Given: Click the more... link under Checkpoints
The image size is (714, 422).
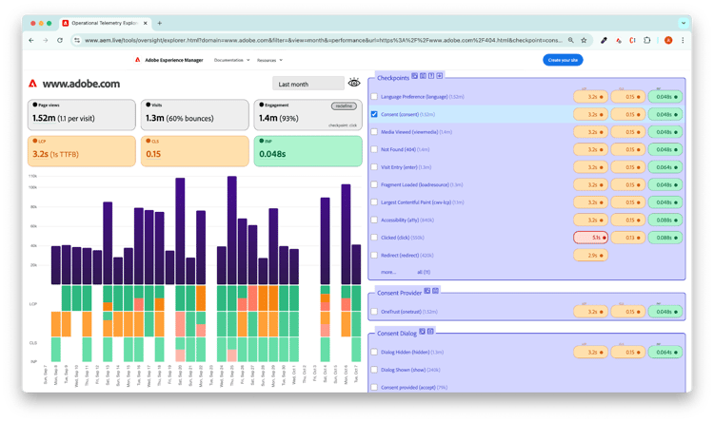Looking at the screenshot, I should click(387, 271).
